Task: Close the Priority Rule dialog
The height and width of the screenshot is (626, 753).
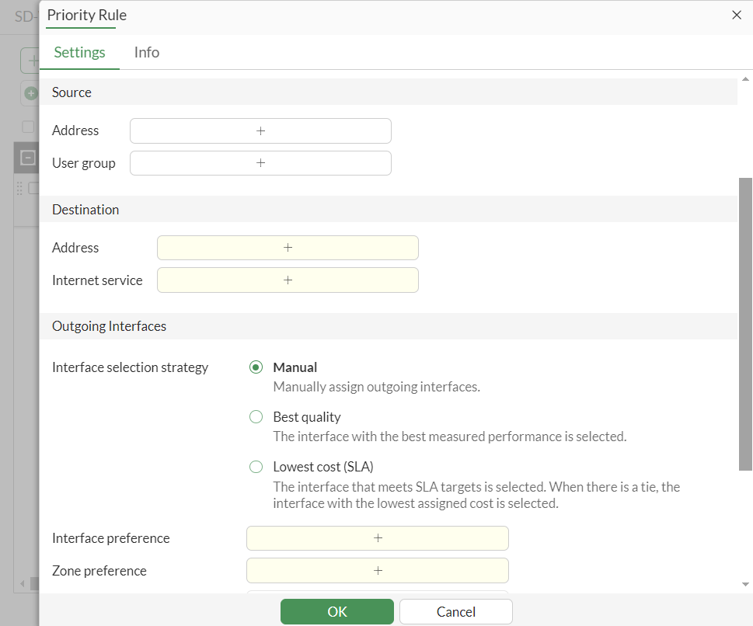Action: [x=737, y=15]
